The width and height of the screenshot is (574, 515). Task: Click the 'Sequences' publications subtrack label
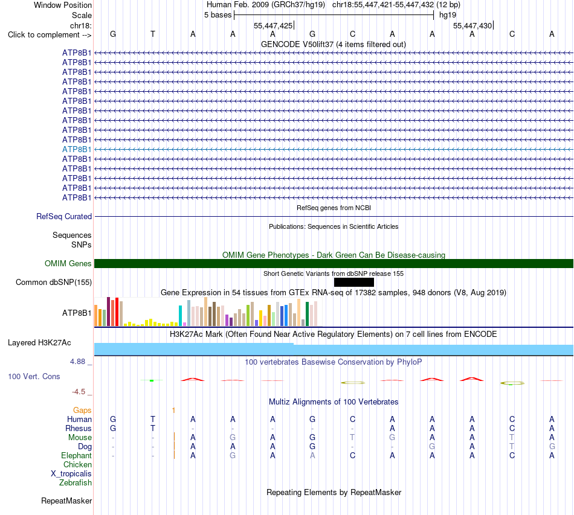pos(72,235)
